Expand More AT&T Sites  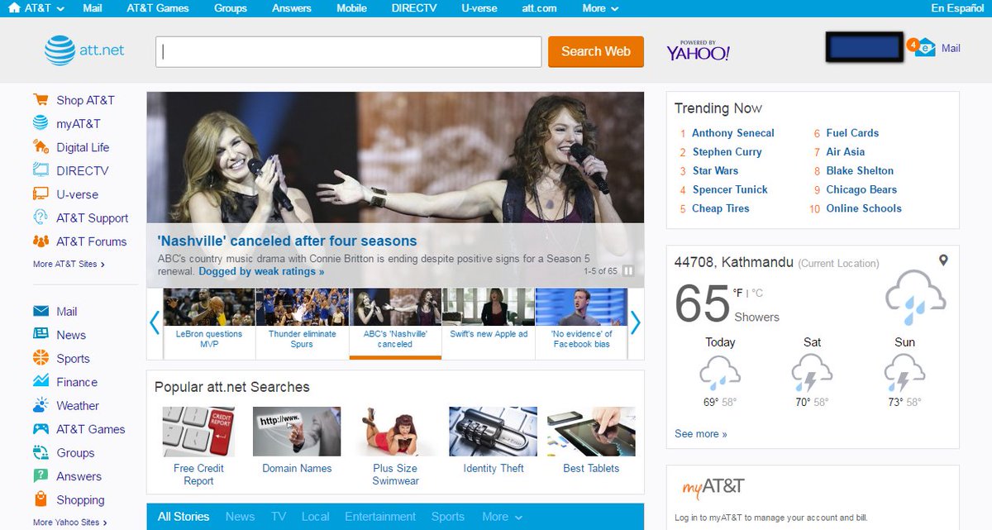(x=69, y=265)
